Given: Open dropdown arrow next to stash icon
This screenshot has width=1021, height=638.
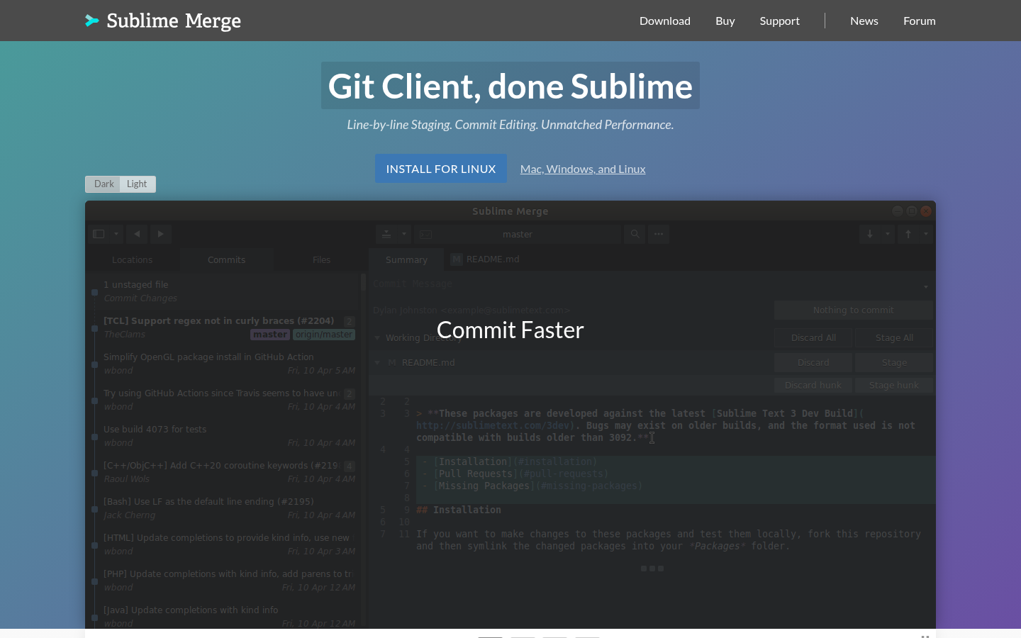Looking at the screenshot, I should point(404,234).
